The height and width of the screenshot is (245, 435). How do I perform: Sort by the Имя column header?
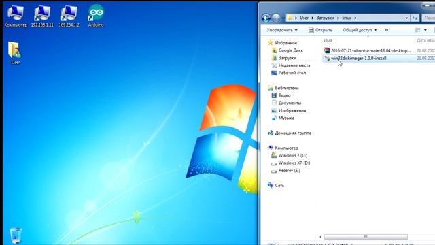tap(328, 40)
